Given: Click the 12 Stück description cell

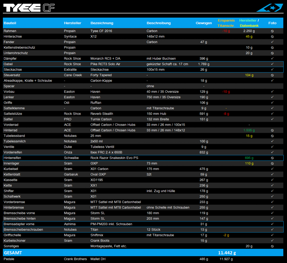Looking at the screenshot, I should pos(153,230).
